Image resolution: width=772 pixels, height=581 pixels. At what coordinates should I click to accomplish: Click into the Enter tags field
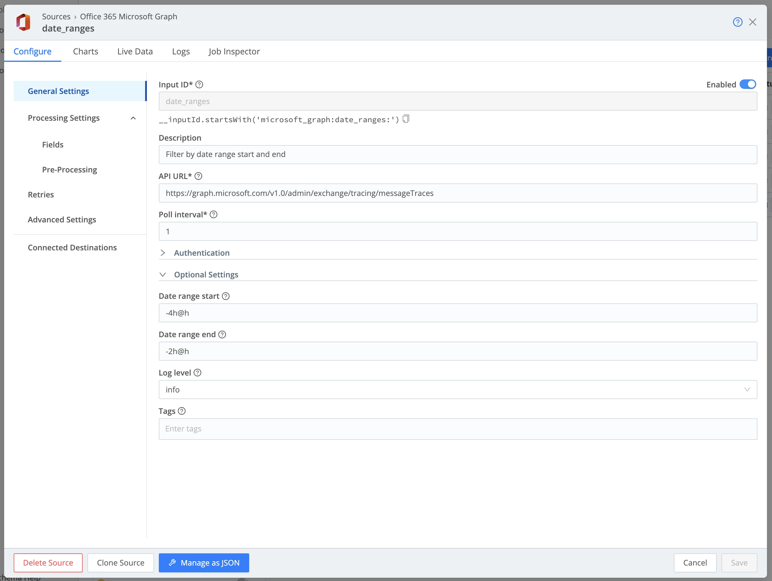pyautogui.click(x=458, y=428)
